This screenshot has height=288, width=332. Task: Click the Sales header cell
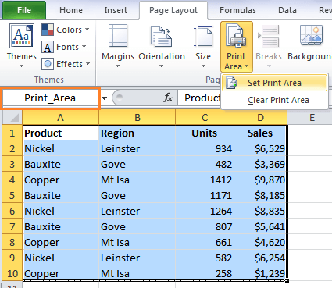click(260, 133)
